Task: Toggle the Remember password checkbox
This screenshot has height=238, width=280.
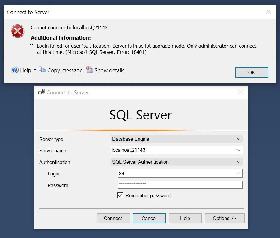Action: click(120, 195)
